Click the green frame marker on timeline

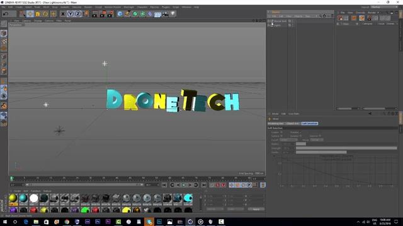11,178
